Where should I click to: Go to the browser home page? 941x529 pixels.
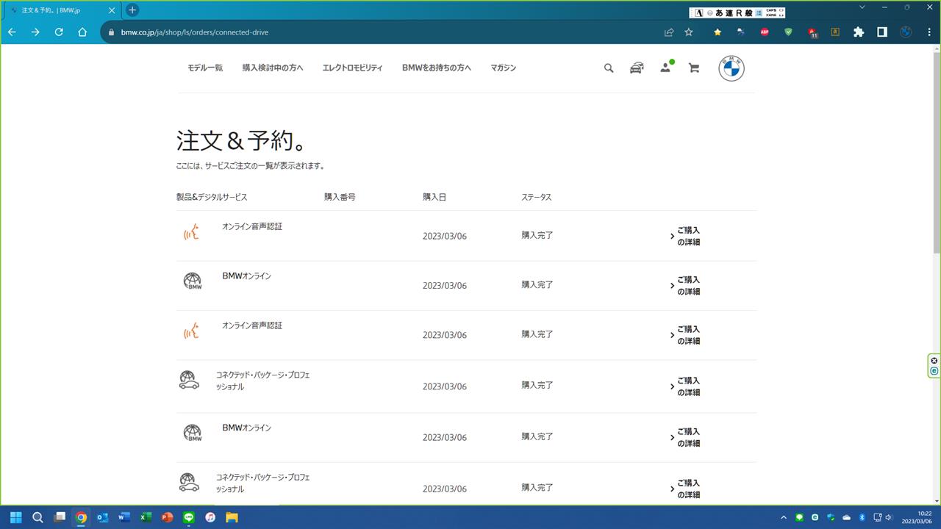coord(82,32)
